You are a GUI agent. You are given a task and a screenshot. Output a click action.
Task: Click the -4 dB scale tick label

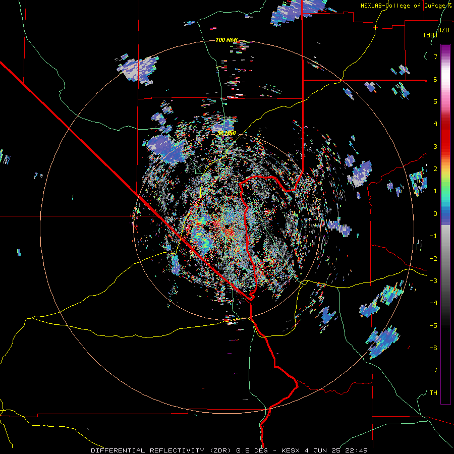click(x=433, y=303)
